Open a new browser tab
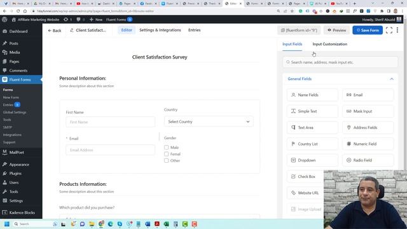Viewport: 407px width, 229px height. (355, 4)
